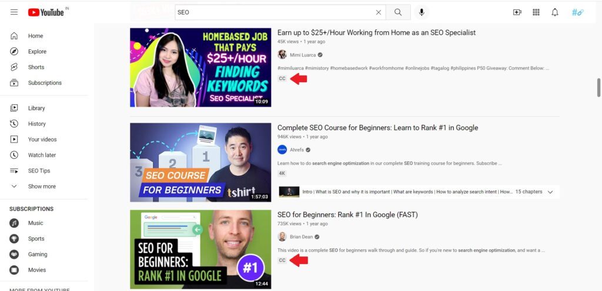Open the hamburger guide menu
602x291 pixels.
coord(14,12)
